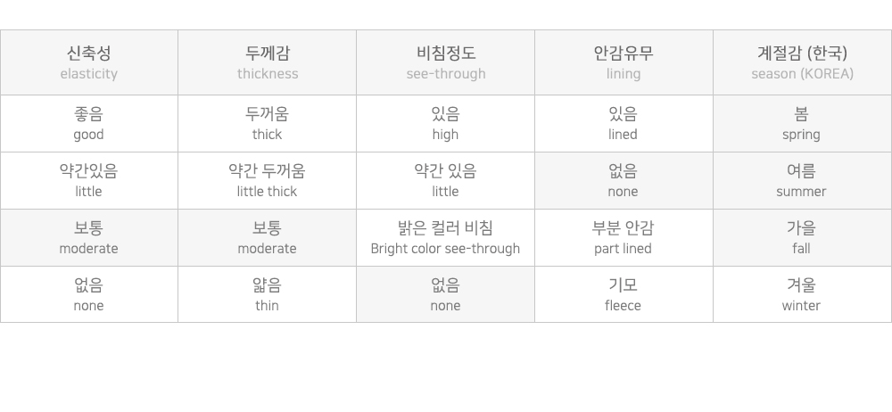
Task: Click the season (KOREA) column header
Action: tap(802, 62)
